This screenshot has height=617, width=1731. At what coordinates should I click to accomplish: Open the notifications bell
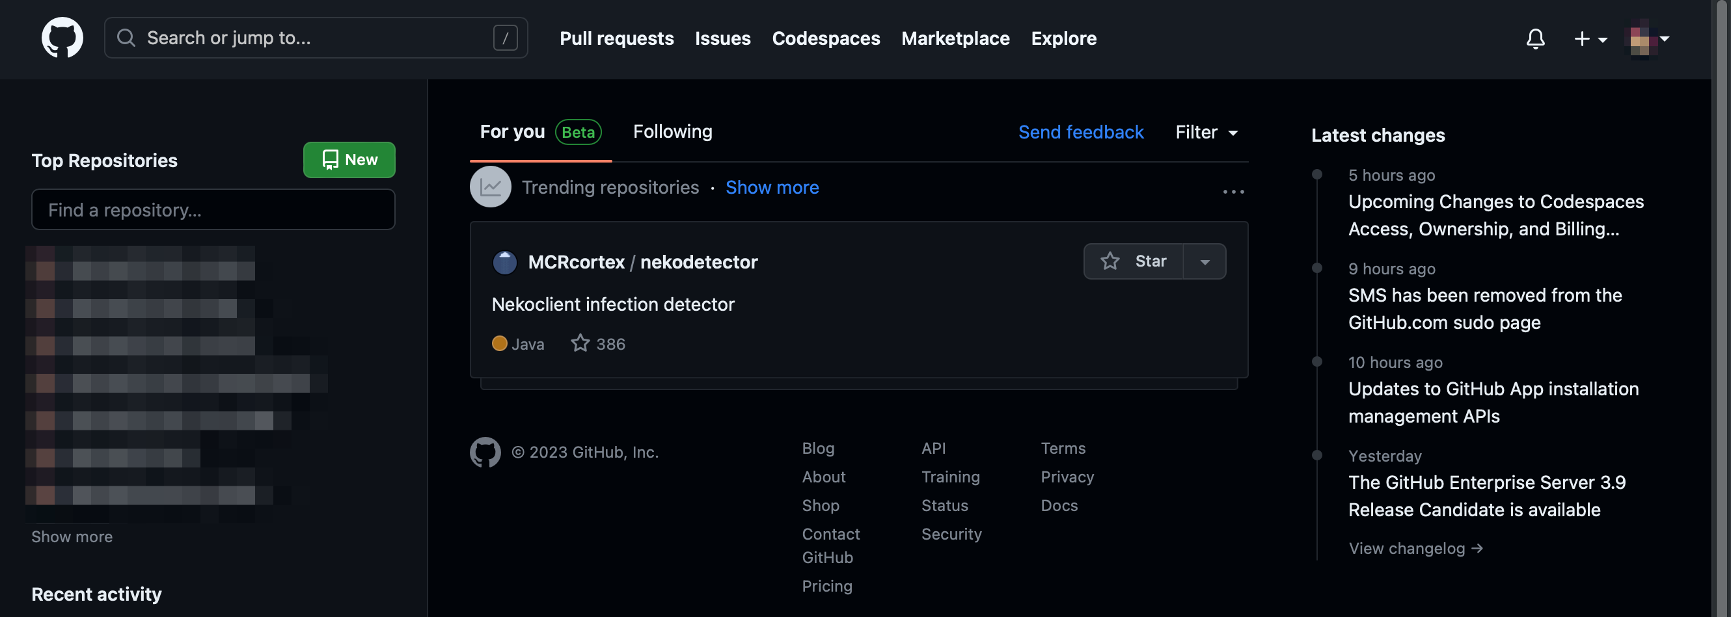coord(1534,38)
